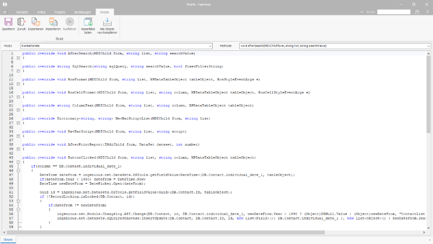Viewport: 433px width, 244px height.
Task: Expand the RowCellFormat fold on line 17
Action: (x=18, y=97)
